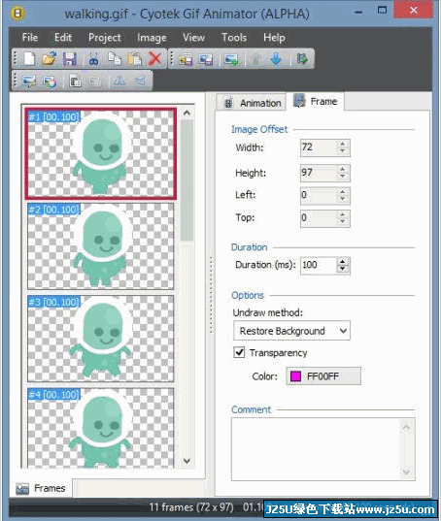Open the Edit menu

click(x=63, y=37)
